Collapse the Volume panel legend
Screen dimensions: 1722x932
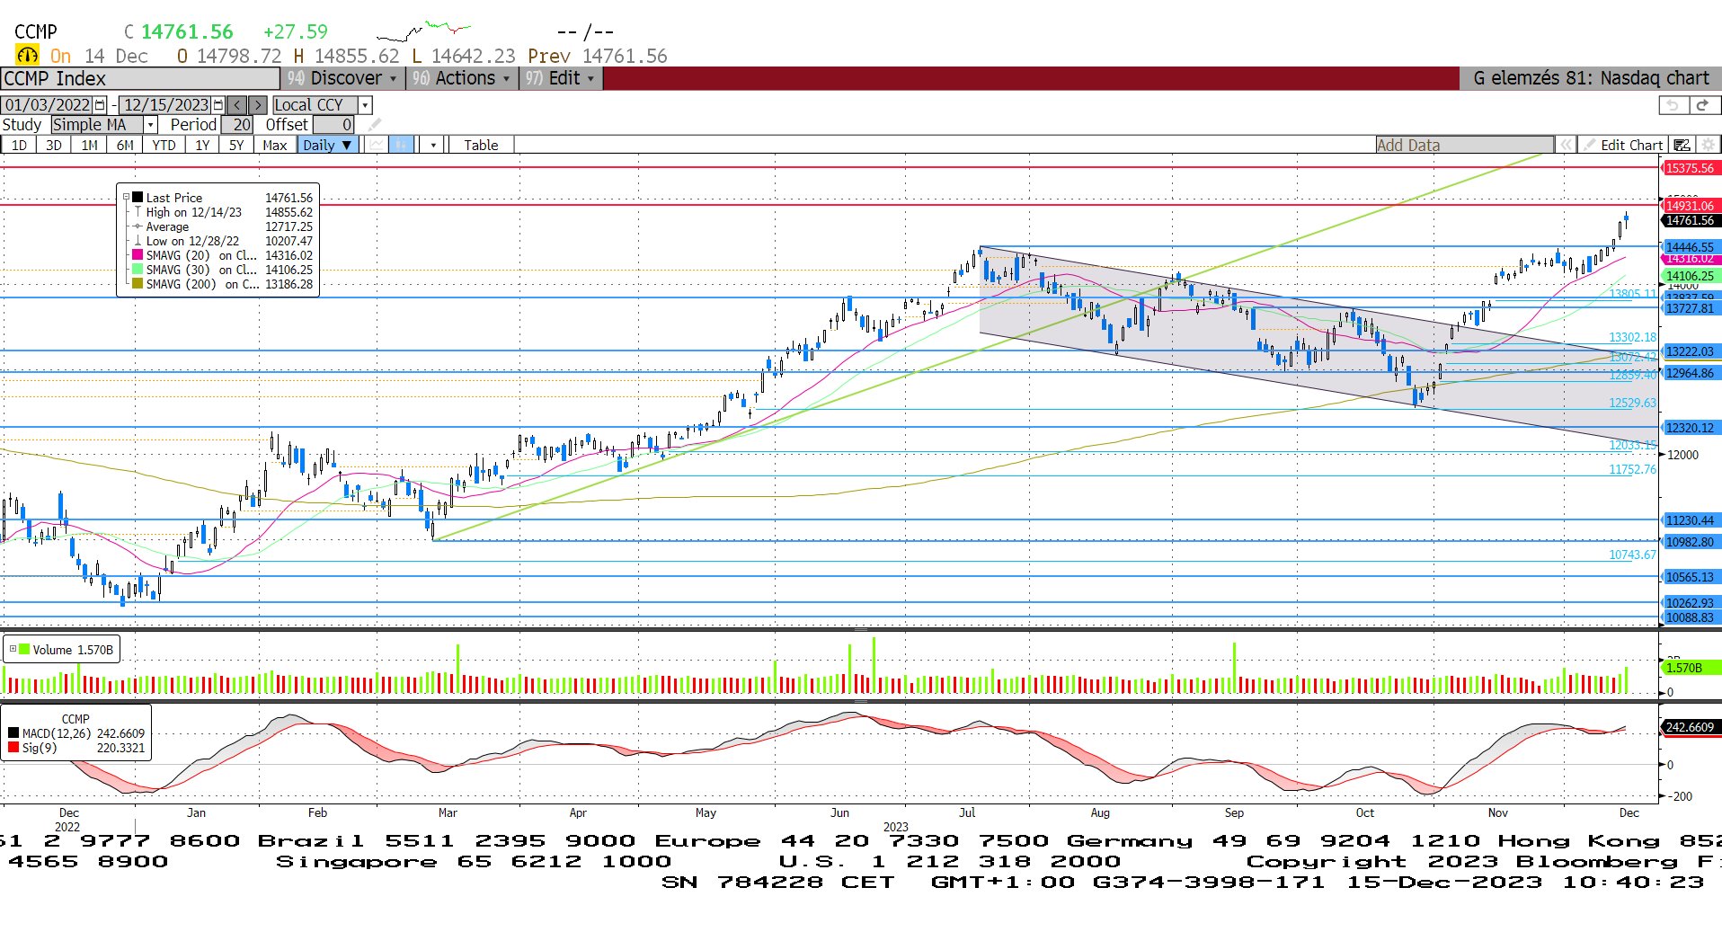13,649
